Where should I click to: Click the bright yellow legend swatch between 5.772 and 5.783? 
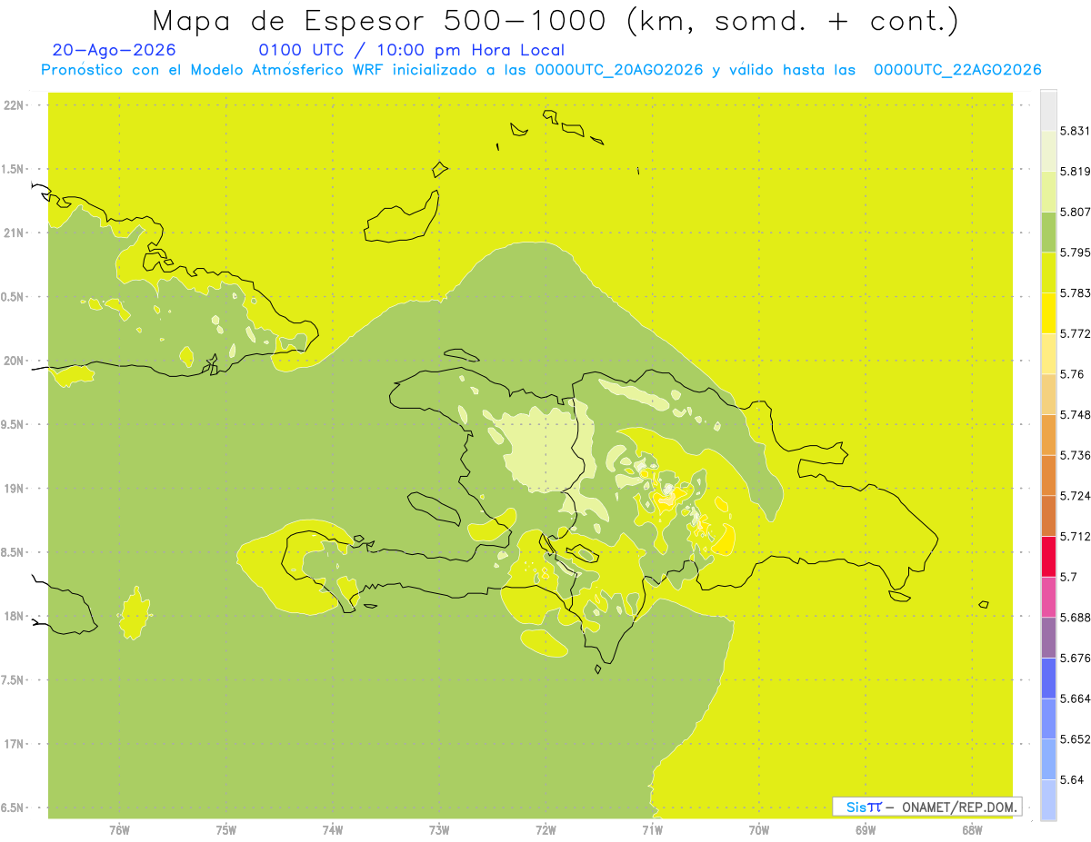1048,312
